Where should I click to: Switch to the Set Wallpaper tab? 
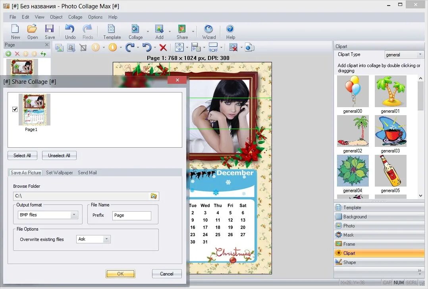click(x=60, y=172)
